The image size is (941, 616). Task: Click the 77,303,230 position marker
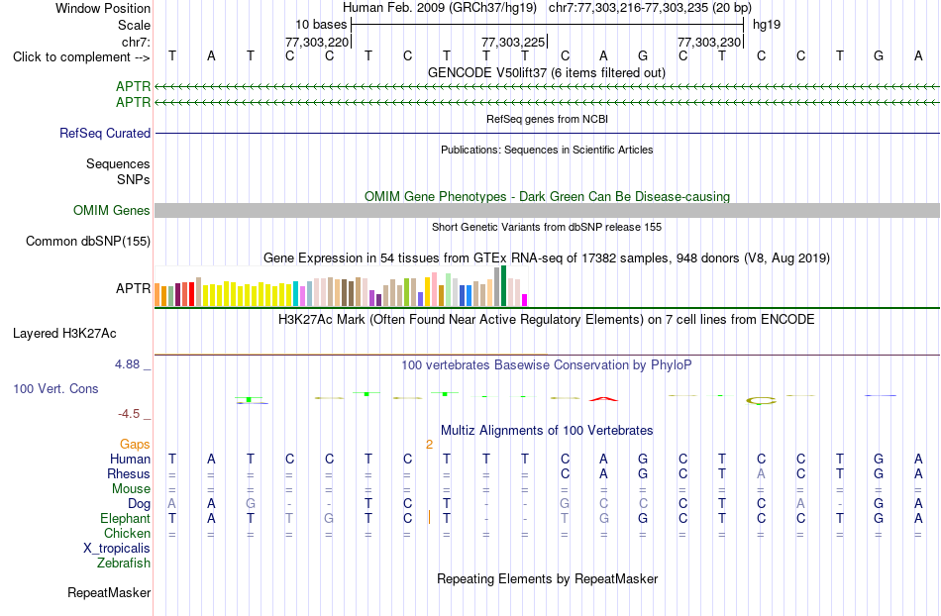tap(710, 42)
